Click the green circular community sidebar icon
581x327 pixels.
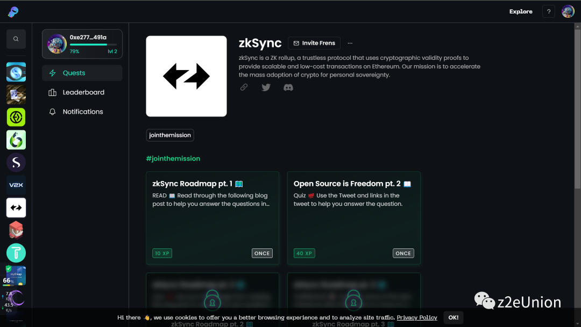point(16,117)
